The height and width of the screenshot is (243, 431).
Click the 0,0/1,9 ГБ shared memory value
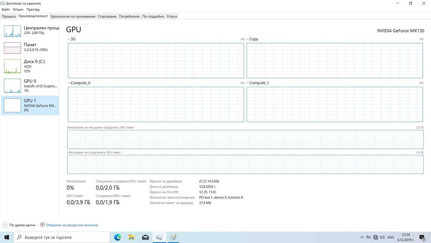(107, 202)
